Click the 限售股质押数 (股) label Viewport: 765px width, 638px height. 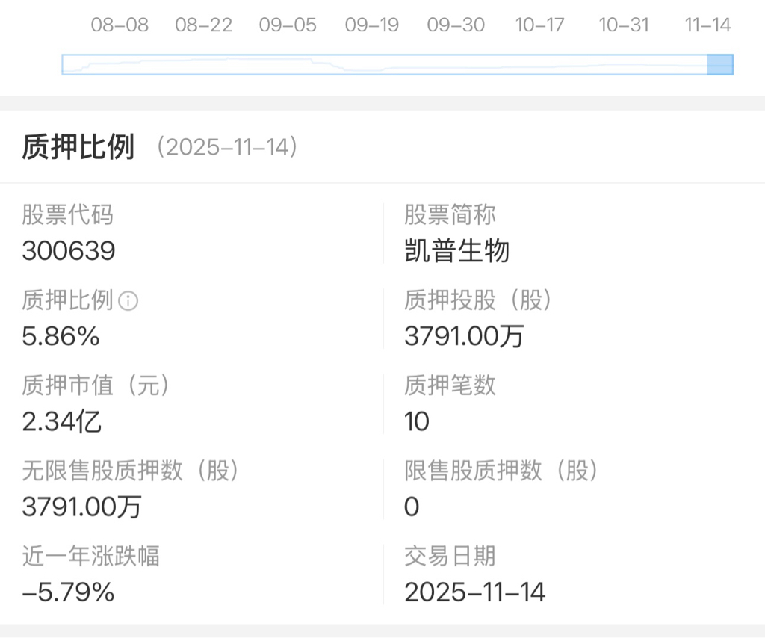click(x=501, y=471)
